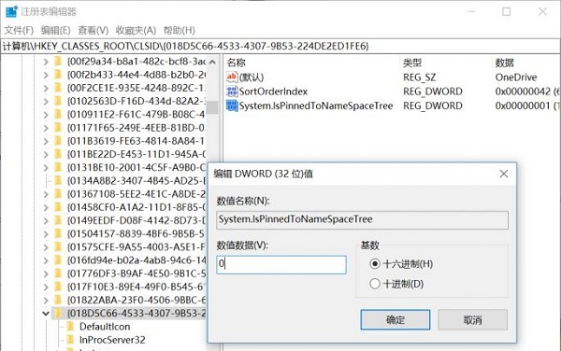Screen dimensions: 561x351
Task: Click folder icon of {011B3619-FE63-4814 key
Action: [58, 141]
